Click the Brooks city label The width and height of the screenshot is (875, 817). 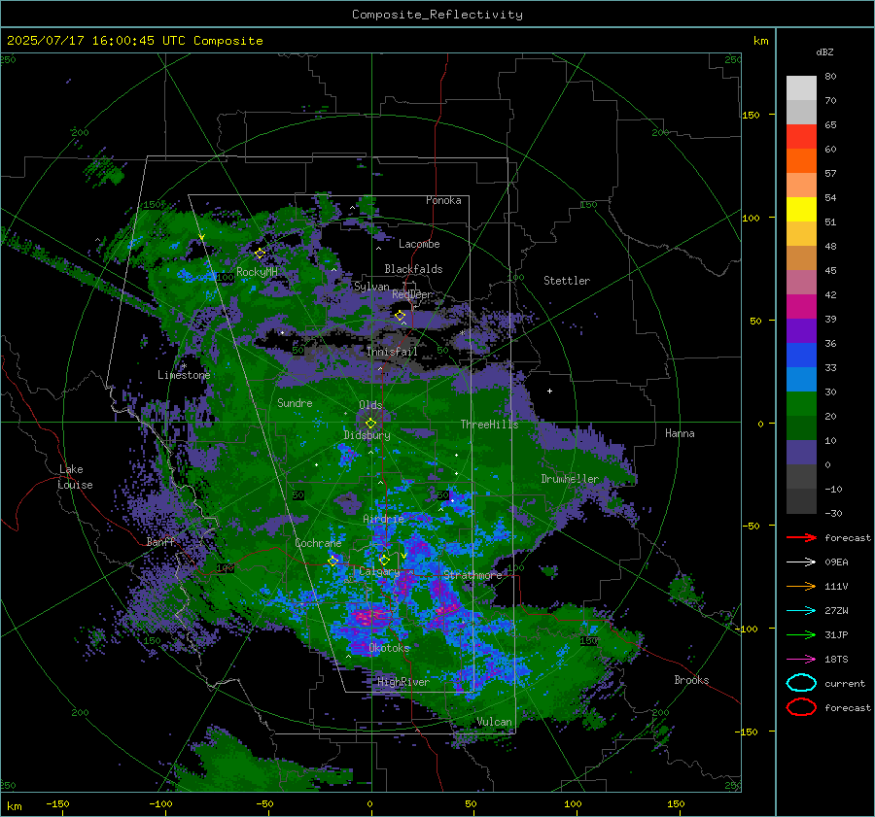point(691,680)
